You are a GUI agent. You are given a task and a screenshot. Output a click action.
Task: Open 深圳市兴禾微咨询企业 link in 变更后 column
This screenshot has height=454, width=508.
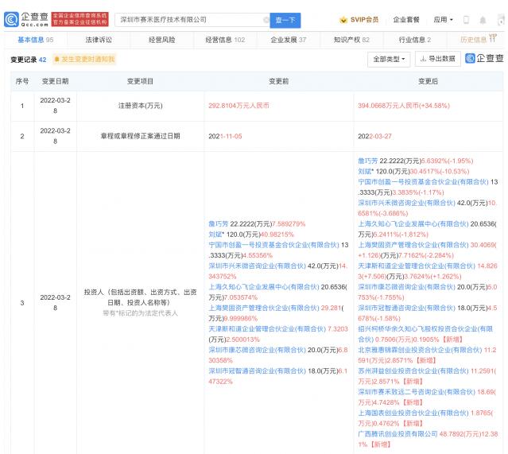pos(406,203)
